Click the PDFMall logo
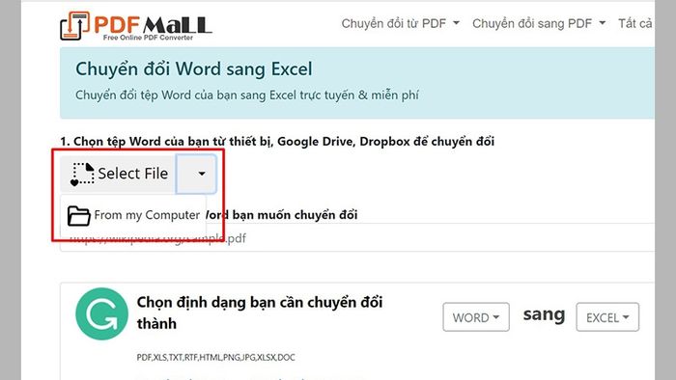676x380 pixels. pos(136,26)
